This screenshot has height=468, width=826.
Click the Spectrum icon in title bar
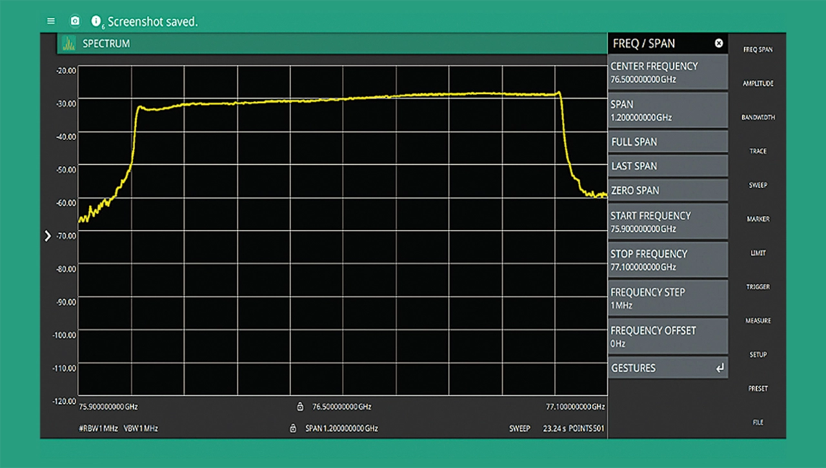tap(68, 44)
